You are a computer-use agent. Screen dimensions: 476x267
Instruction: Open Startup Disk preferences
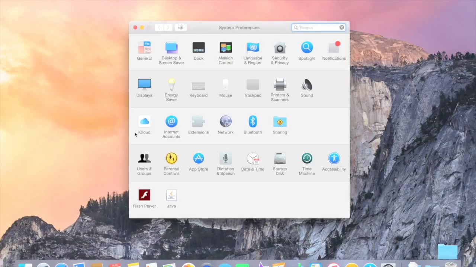pyautogui.click(x=280, y=164)
